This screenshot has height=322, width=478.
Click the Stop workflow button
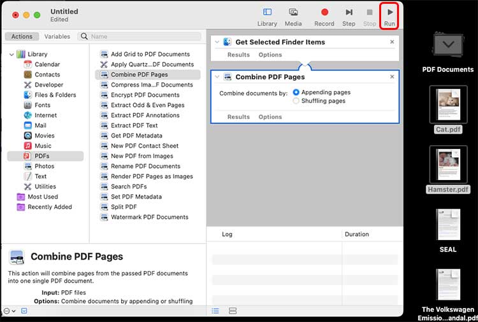point(370,17)
